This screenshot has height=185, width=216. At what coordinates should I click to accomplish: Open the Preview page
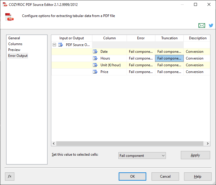pyautogui.click(x=14, y=50)
